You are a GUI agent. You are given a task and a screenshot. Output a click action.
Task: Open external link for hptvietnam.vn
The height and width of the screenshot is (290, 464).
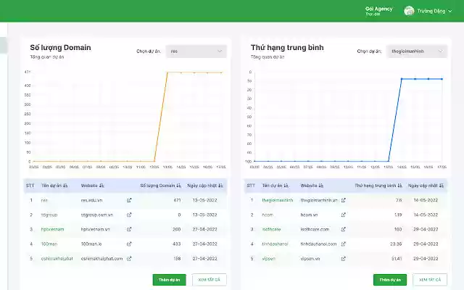[129, 229]
